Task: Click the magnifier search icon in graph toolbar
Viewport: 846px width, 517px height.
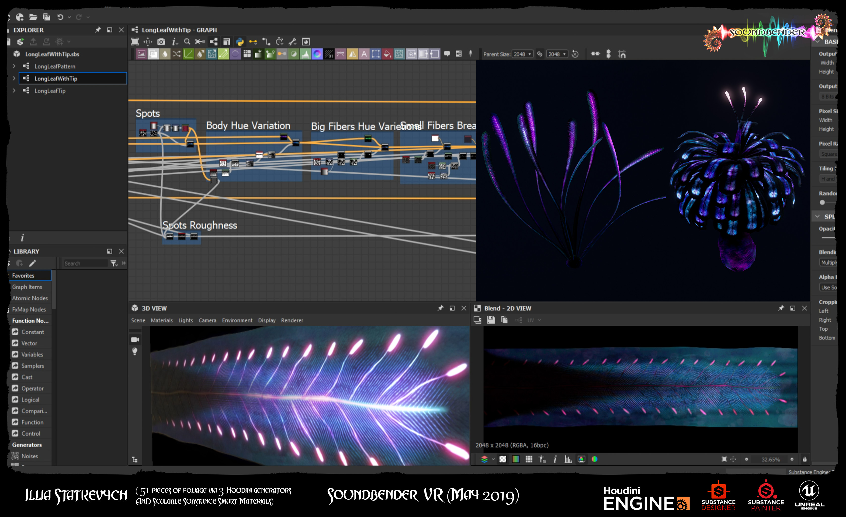Action: 187,42
